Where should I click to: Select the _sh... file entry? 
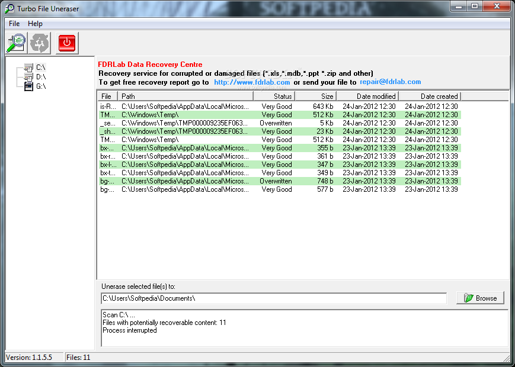coord(108,131)
